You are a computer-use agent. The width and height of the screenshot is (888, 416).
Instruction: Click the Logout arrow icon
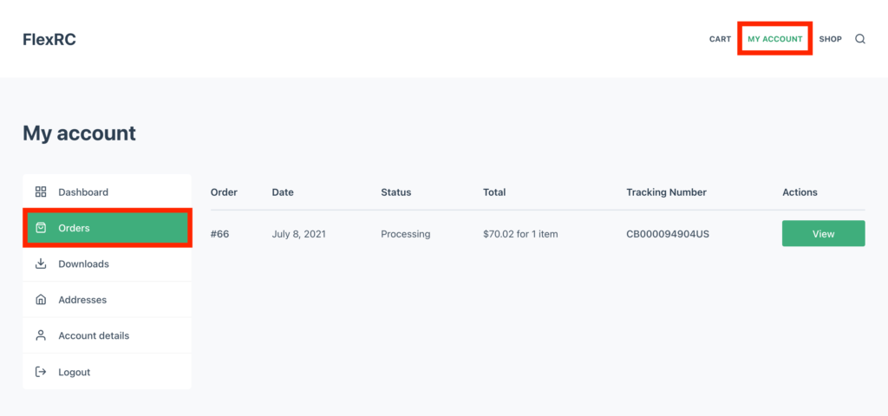coord(41,372)
